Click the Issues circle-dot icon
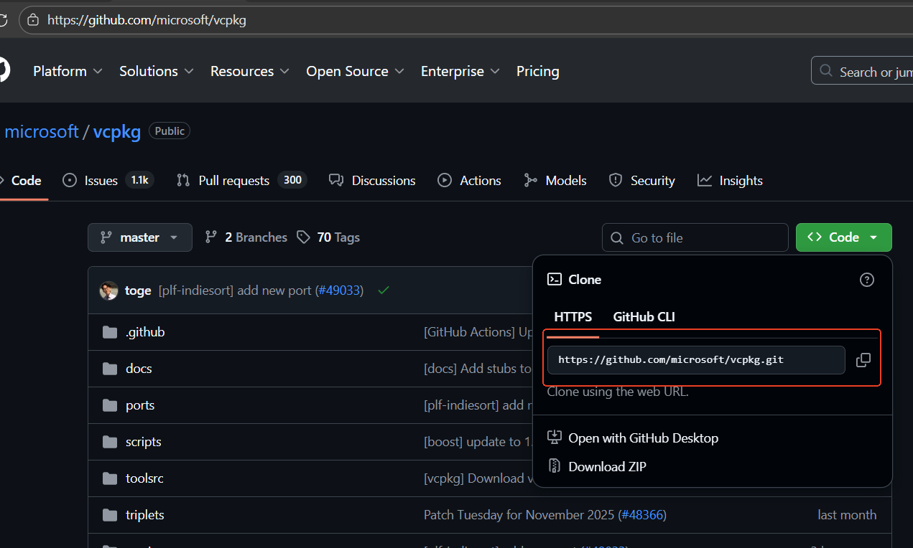 (x=70, y=181)
